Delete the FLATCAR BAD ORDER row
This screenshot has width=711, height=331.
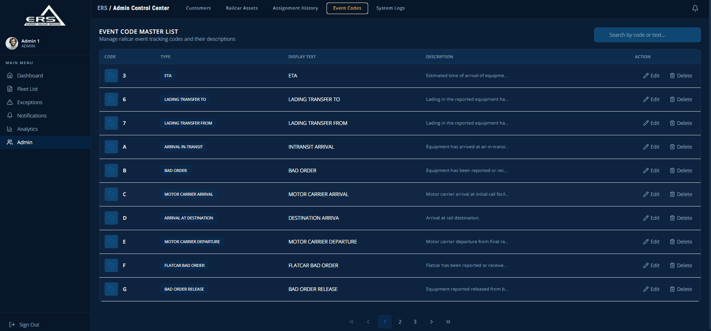pos(681,265)
